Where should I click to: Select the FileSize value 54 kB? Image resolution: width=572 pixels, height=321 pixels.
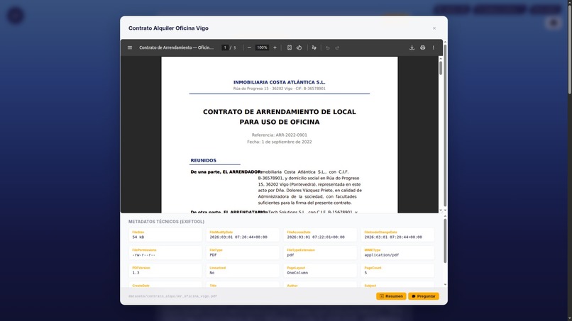pyautogui.click(x=138, y=237)
